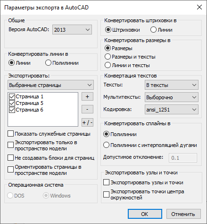Close the Параметры экспорта в AutoCAD dialog
This screenshot has width=207, height=224.
pos(199,7)
